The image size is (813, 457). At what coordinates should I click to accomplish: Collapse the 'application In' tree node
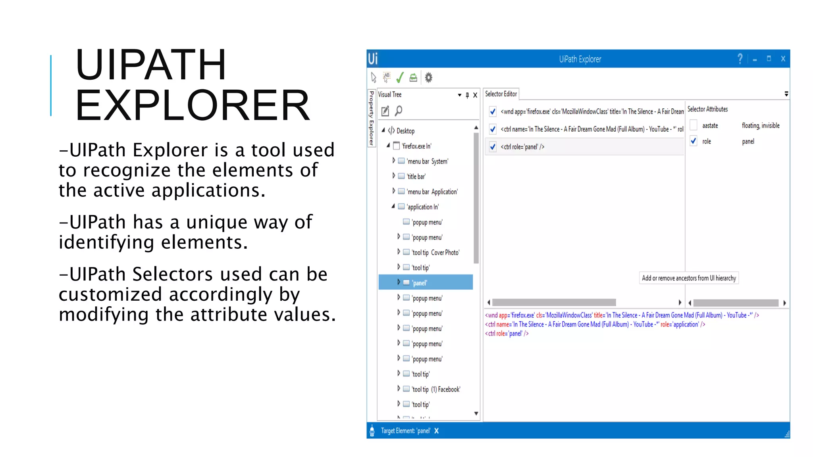[393, 206]
